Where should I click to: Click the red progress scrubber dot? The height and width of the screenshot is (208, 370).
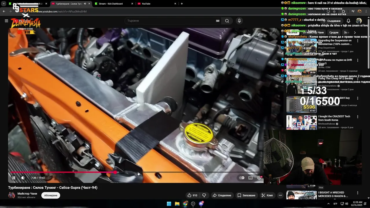coord(115,172)
